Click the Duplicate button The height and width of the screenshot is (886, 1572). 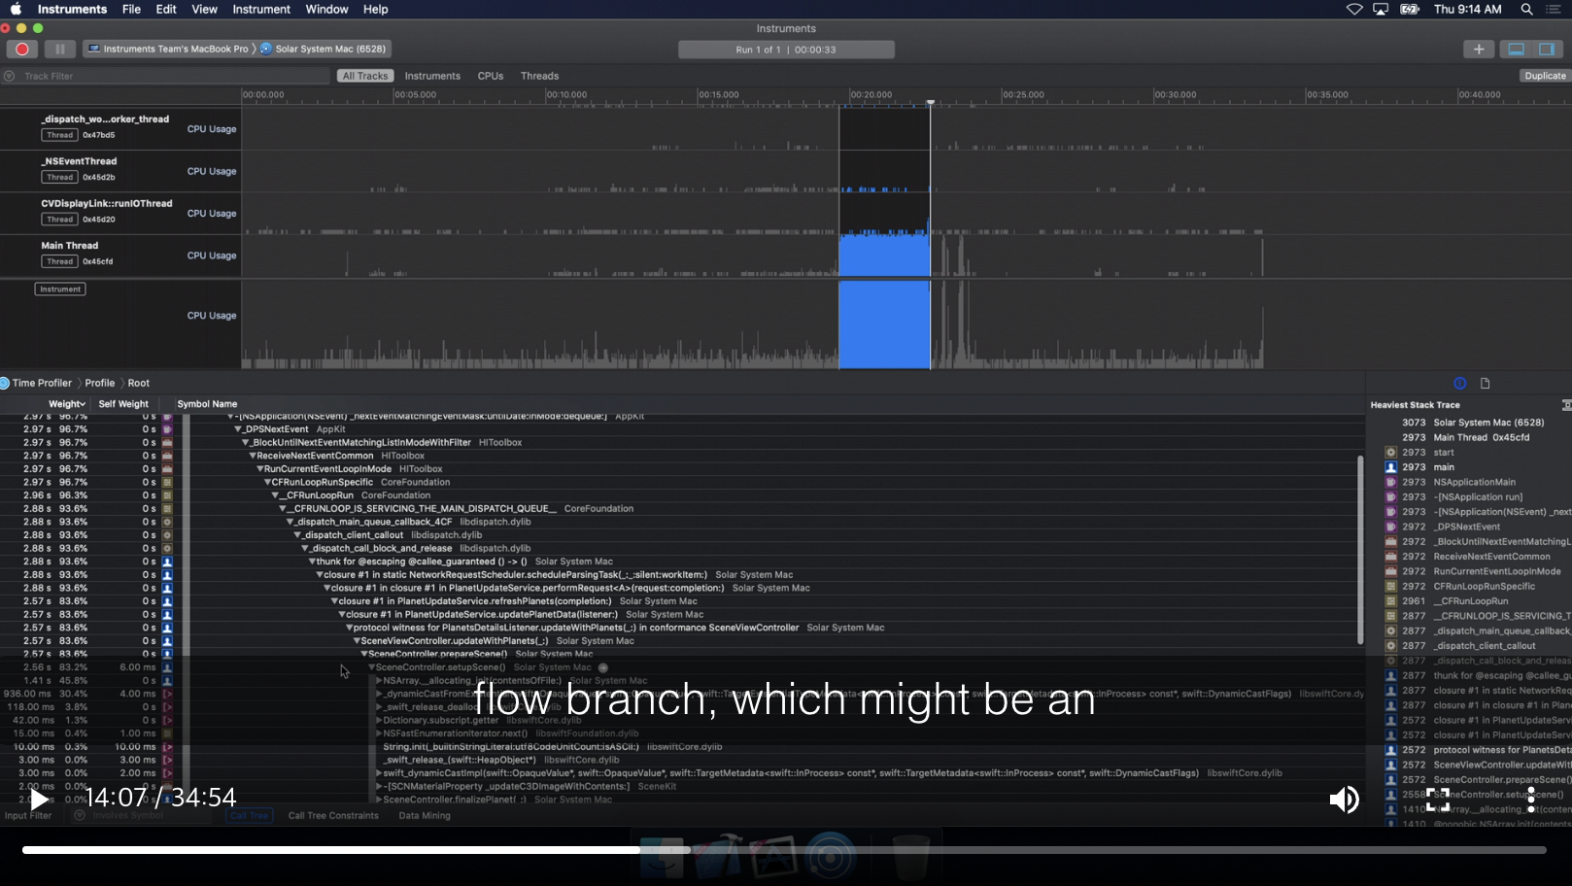click(1545, 76)
